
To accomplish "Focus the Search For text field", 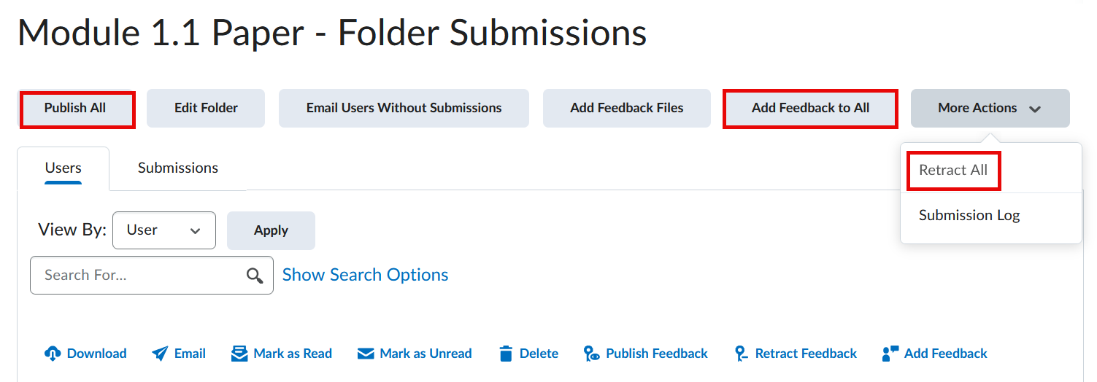I will click(139, 276).
